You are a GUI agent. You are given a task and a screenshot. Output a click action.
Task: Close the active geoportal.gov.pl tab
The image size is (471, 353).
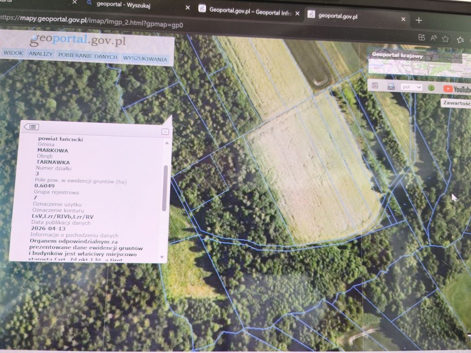click(x=403, y=19)
